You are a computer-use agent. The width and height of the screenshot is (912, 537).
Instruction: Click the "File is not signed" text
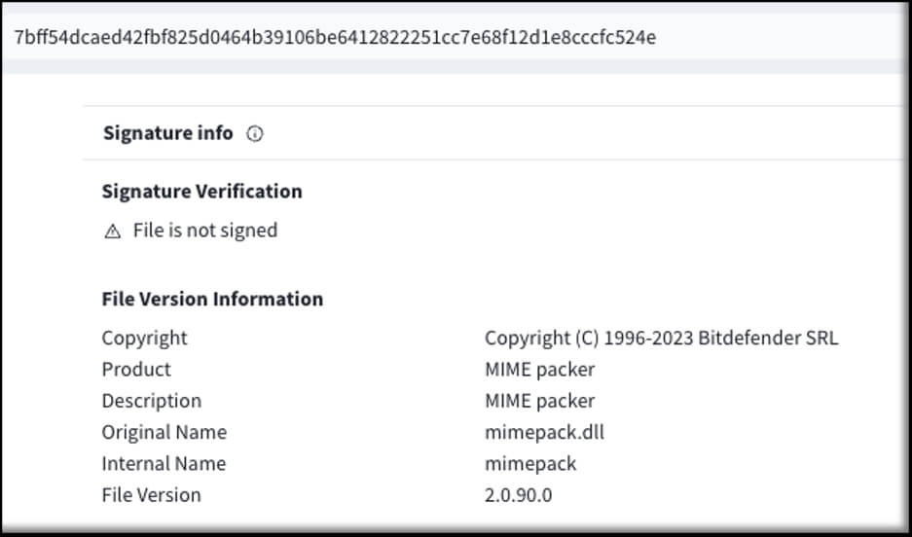(x=205, y=231)
